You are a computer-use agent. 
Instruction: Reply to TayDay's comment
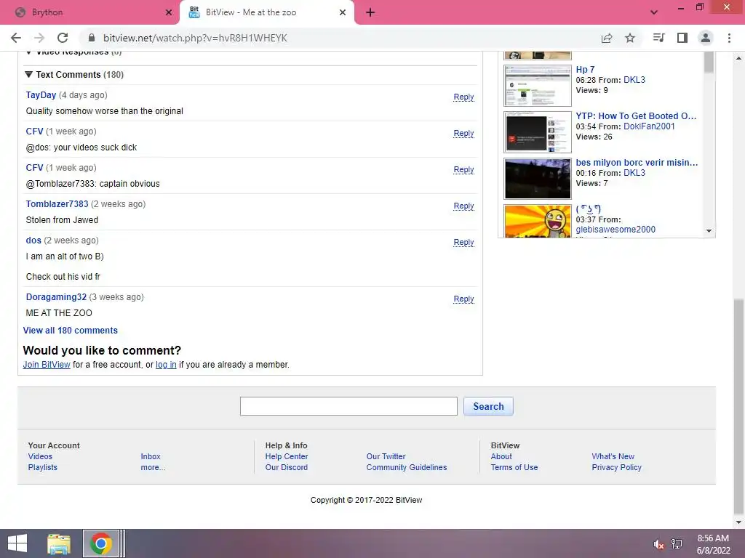(463, 97)
